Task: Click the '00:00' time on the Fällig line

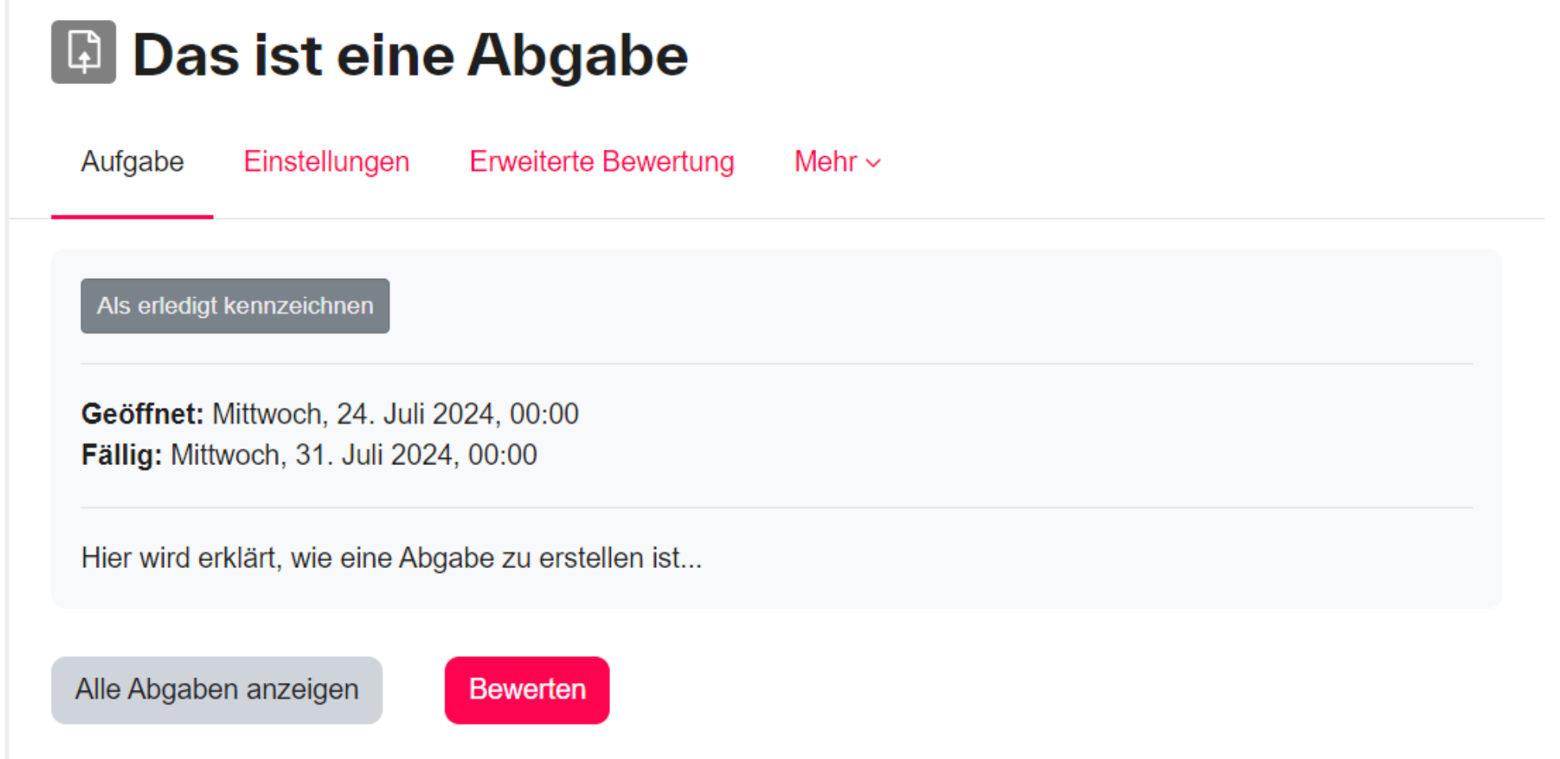Action: (502, 455)
